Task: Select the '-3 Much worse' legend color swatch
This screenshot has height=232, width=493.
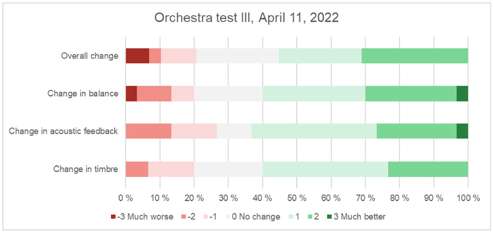Action: 113,217
